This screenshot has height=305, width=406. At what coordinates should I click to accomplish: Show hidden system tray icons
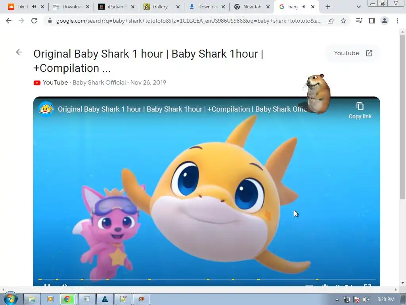tap(337, 299)
